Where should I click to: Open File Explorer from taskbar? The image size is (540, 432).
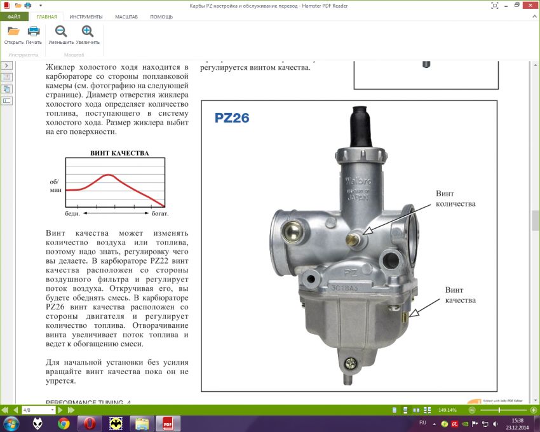pos(142,424)
